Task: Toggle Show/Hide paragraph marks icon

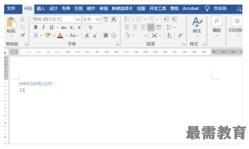Action: (x=180, y=35)
